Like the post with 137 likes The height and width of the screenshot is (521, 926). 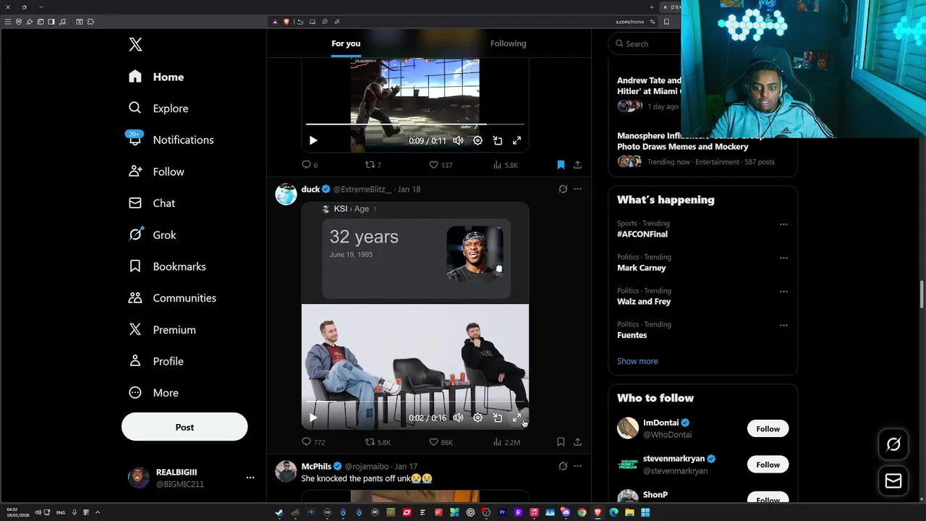coord(441,165)
